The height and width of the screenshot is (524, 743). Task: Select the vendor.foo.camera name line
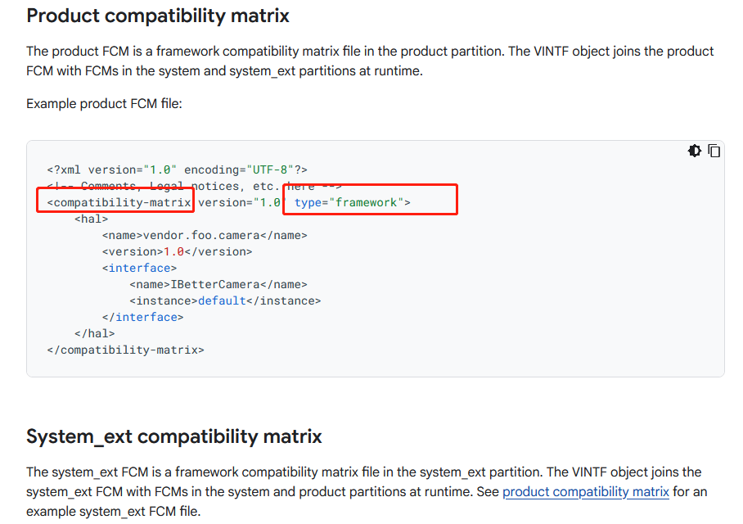pyautogui.click(x=205, y=235)
